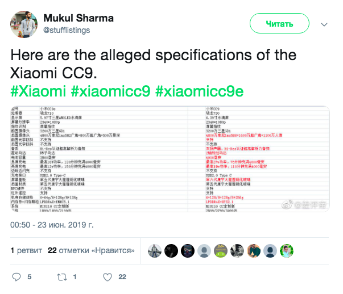Viewport: 343px width, 294px height.
Task: Open the #Xiaomi hashtag
Action: tap(38, 91)
